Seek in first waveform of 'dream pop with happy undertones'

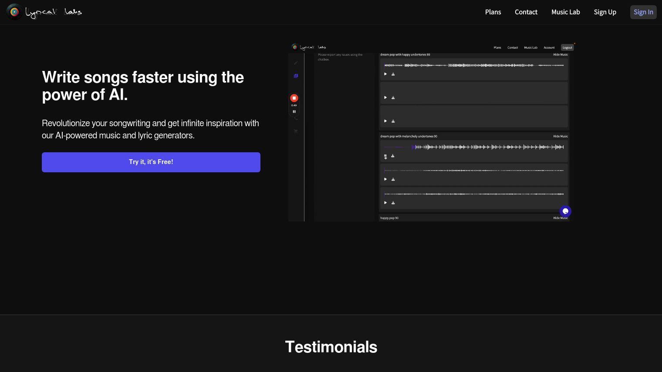[x=474, y=65]
